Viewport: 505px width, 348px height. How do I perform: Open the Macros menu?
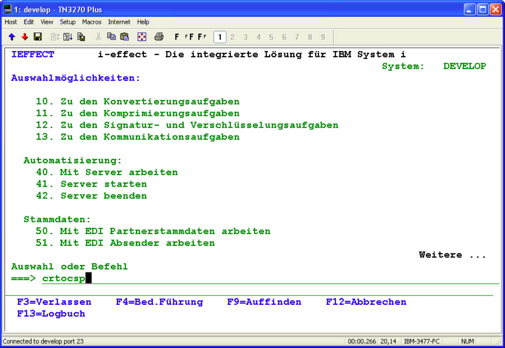(92, 22)
